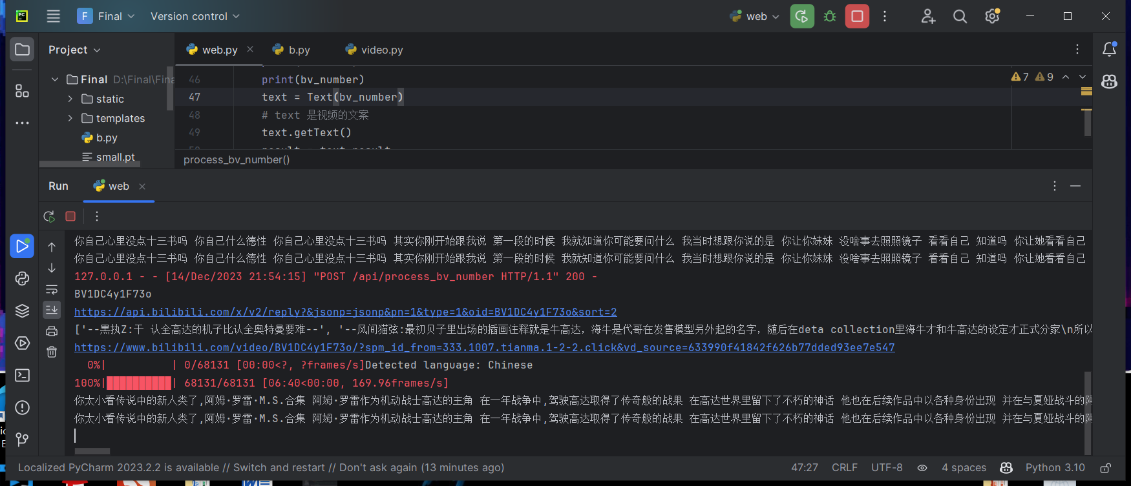The image size is (1131, 486).
Task: Change indent setting 4 spaces
Action: (x=964, y=467)
